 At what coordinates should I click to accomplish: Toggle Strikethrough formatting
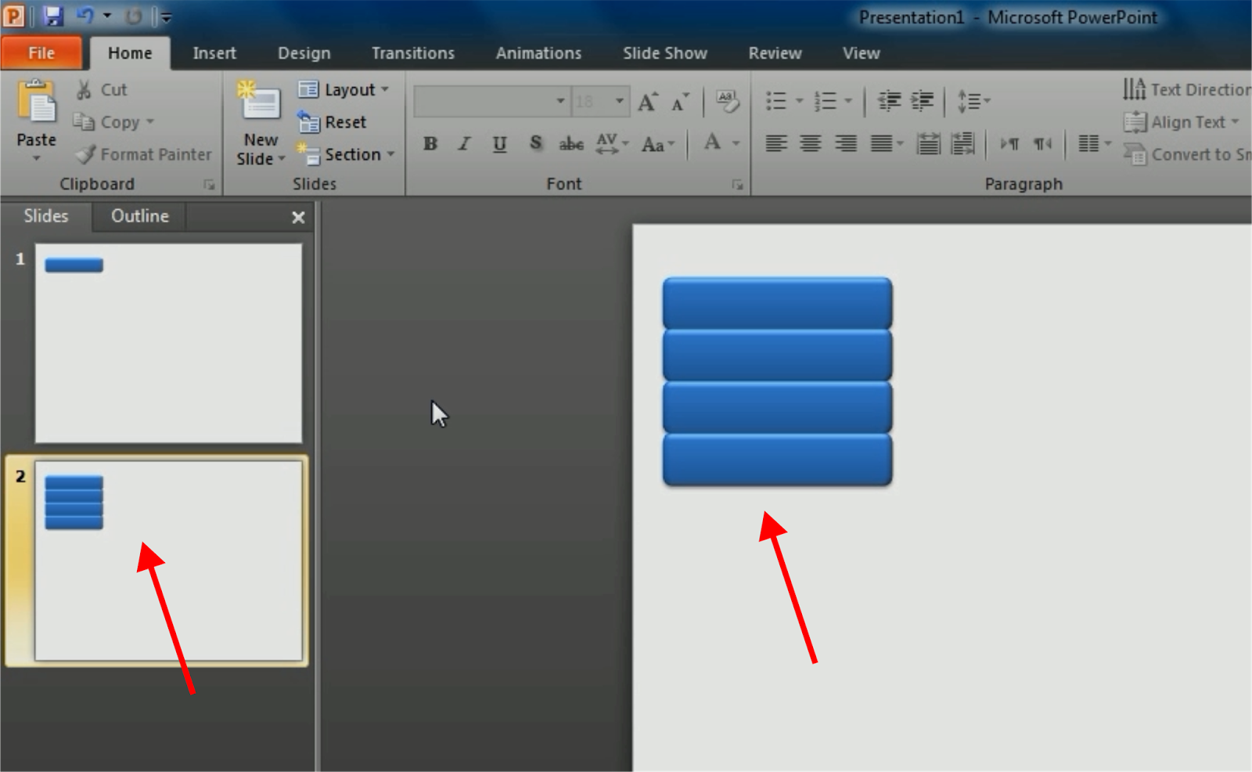click(x=571, y=144)
